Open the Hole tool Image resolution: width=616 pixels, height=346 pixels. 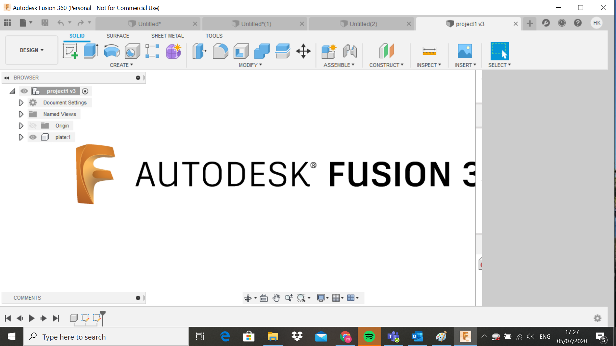pyautogui.click(x=132, y=51)
